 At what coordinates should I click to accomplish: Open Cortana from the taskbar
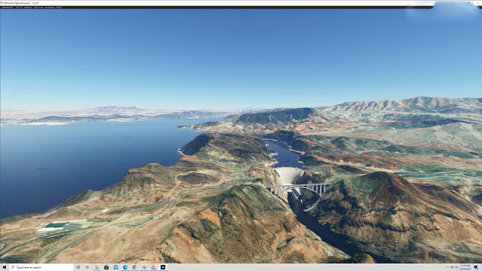[x=78, y=267]
